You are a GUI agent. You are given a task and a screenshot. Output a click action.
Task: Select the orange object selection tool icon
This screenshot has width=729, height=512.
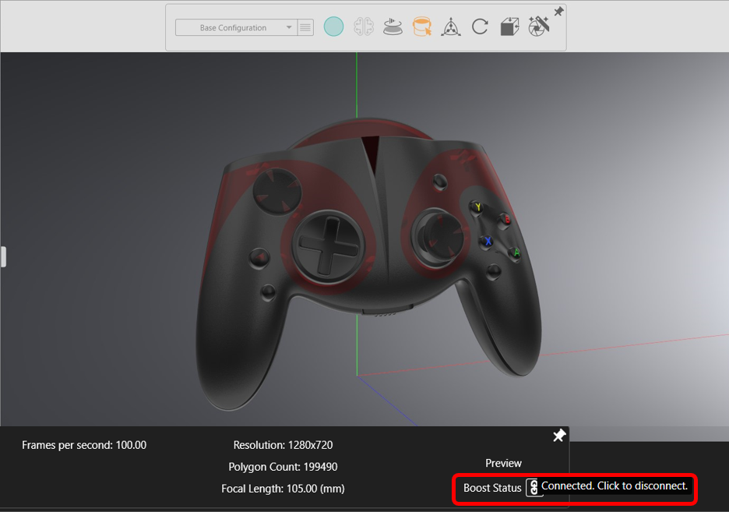pyautogui.click(x=421, y=27)
